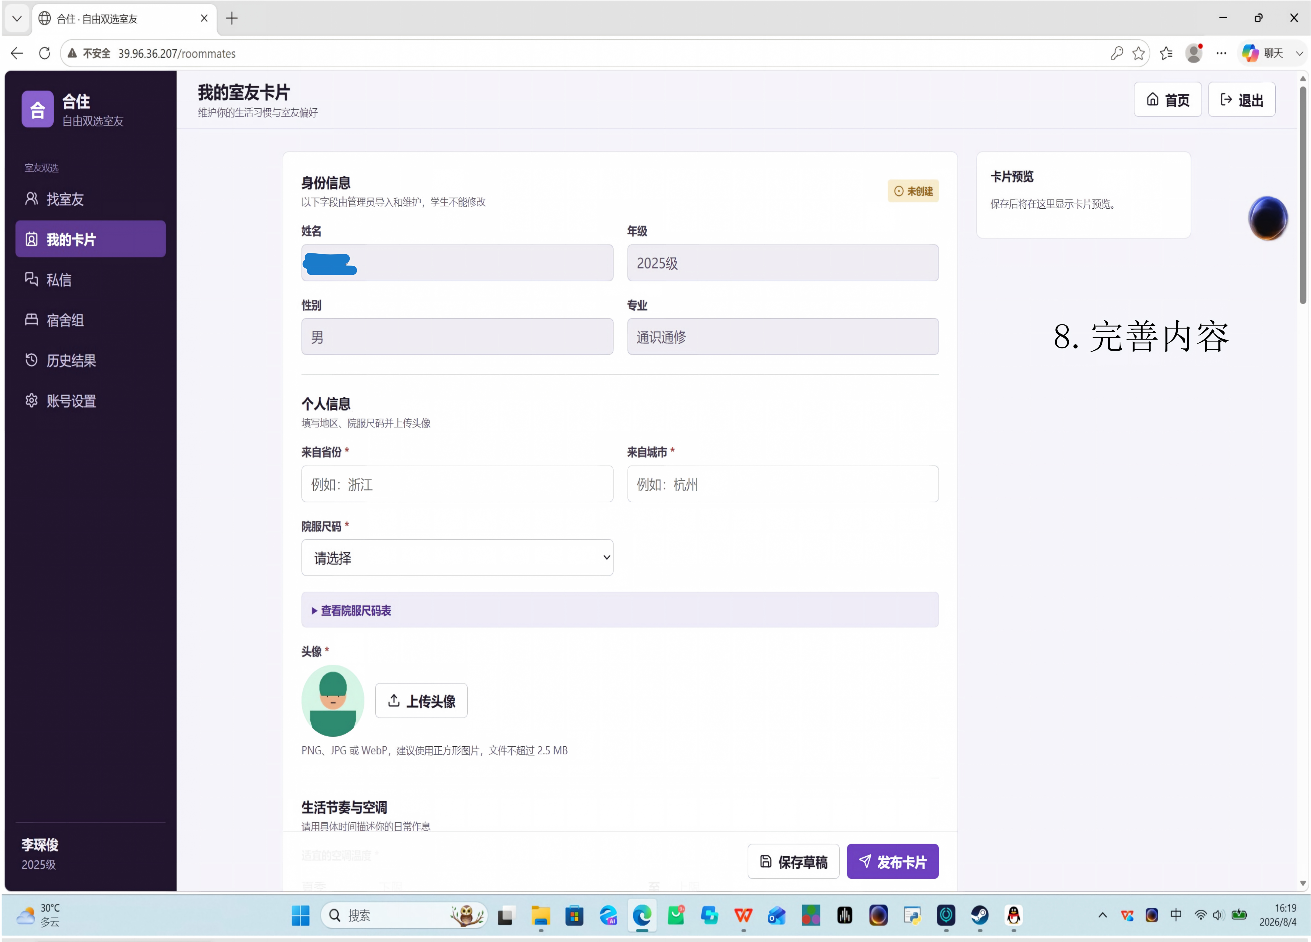
Task: Click the floating dark orb assistant icon
Action: 1268,218
